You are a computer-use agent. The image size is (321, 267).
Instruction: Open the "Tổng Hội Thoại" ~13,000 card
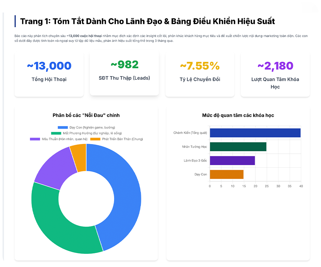coord(49,74)
